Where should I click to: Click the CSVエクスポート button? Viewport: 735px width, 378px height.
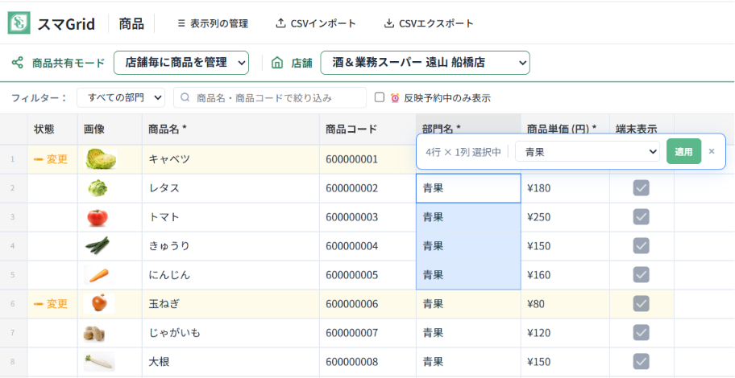click(429, 23)
